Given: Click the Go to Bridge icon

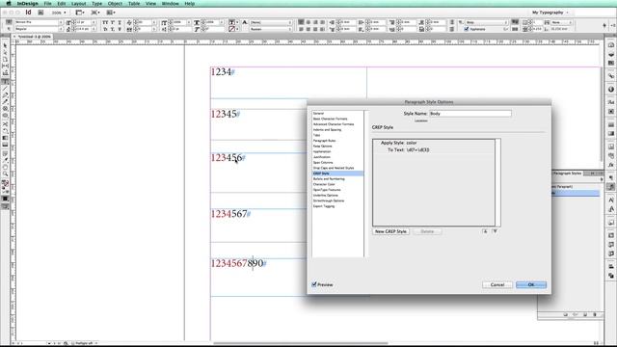Looking at the screenshot, I should click(40, 13).
